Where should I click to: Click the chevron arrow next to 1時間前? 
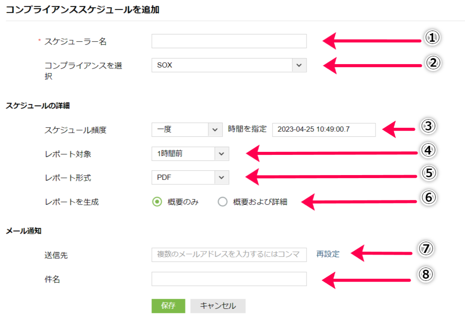[x=222, y=154]
